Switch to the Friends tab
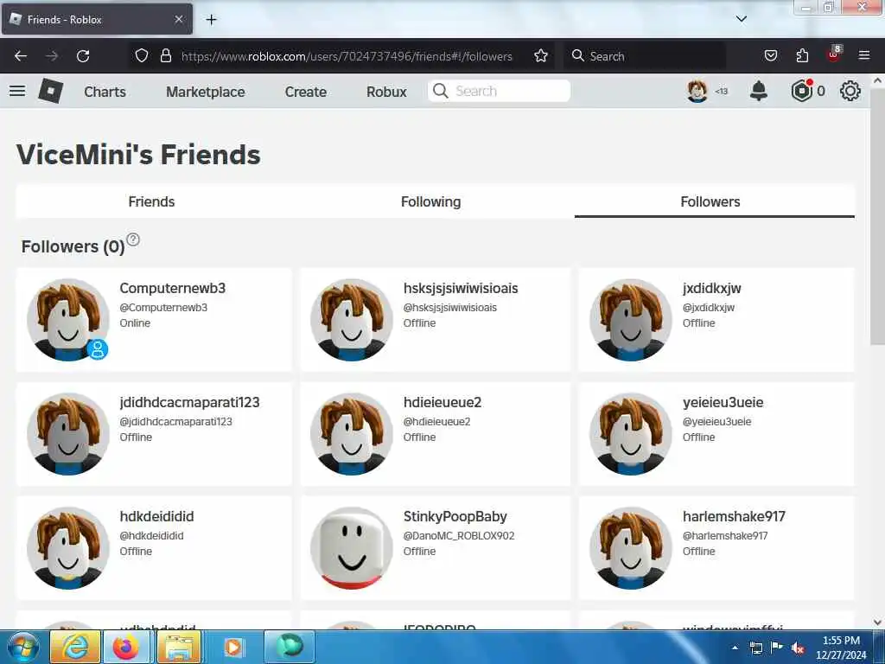The image size is (885, 664). [x=151, y=201]
